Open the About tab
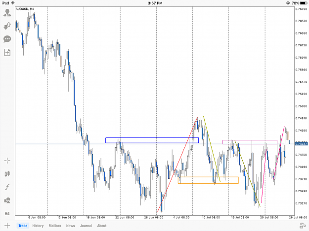309x231 pixels. pos(102,226)
